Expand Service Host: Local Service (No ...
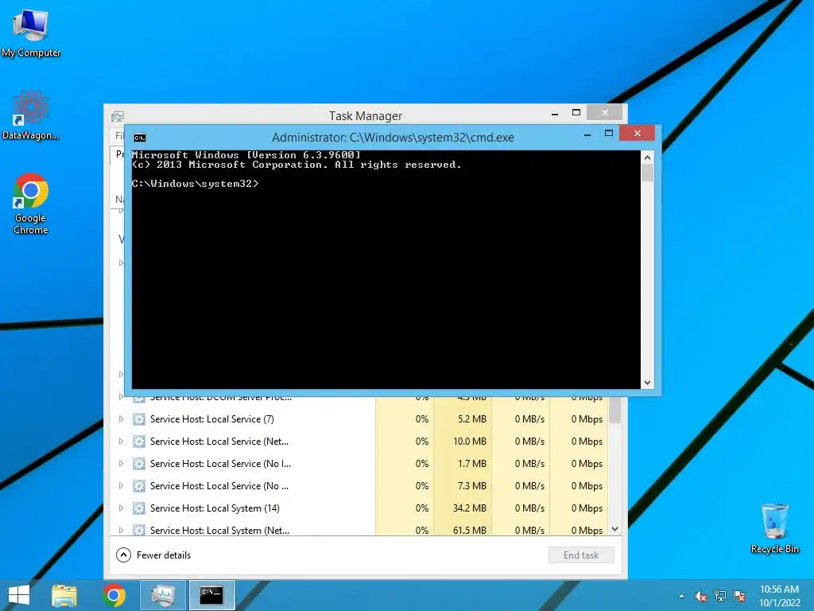 [121, 486]
